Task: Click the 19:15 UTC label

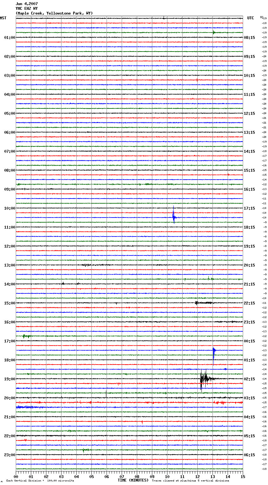Action: [249, 246]
